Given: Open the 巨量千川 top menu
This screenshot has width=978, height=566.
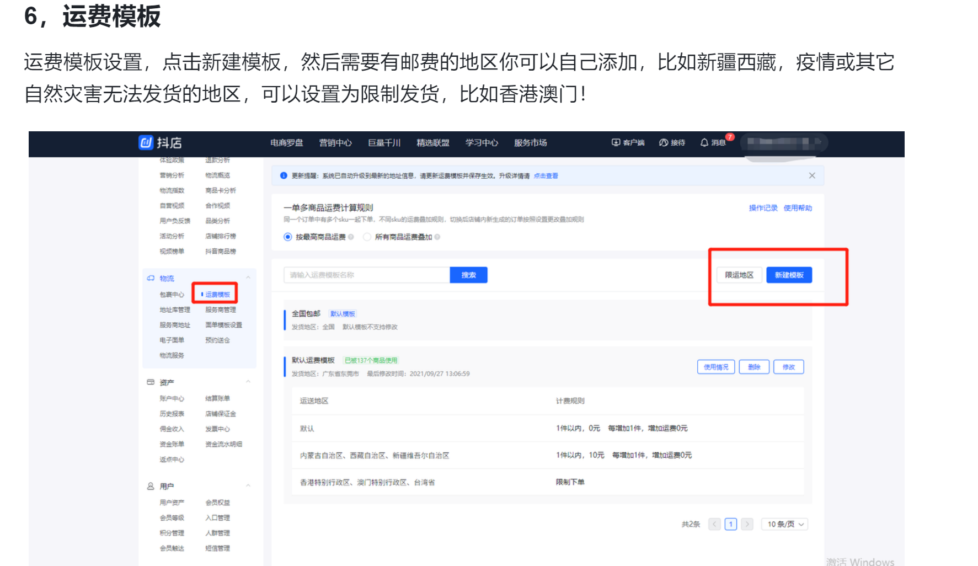Looking at the screenshot, I should pyautogui.click(x=384, y=143).
